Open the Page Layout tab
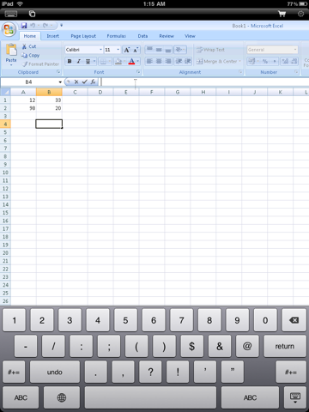Screen dimensions: 309x412 pyautogui.click(x=83, y=36)
